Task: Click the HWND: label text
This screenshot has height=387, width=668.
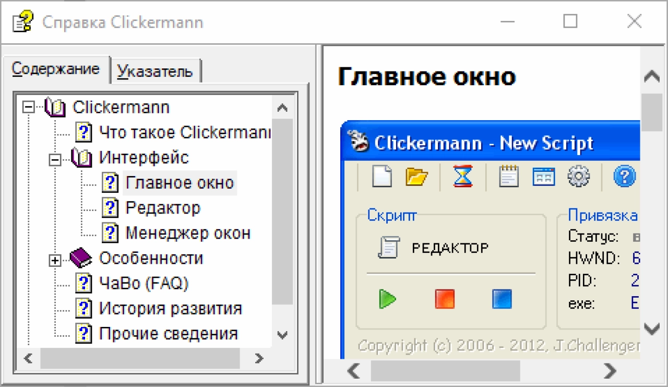Action: [x=594, y=259]
